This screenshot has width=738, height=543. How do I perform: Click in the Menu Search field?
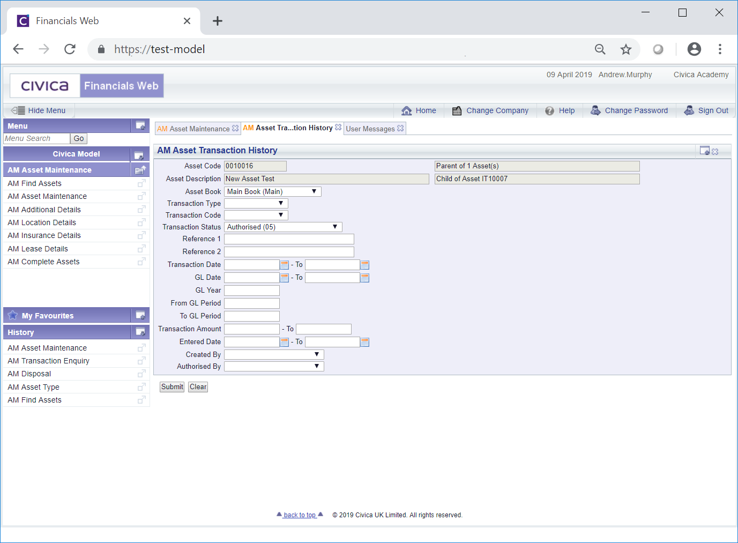click(x=36, y=138)
